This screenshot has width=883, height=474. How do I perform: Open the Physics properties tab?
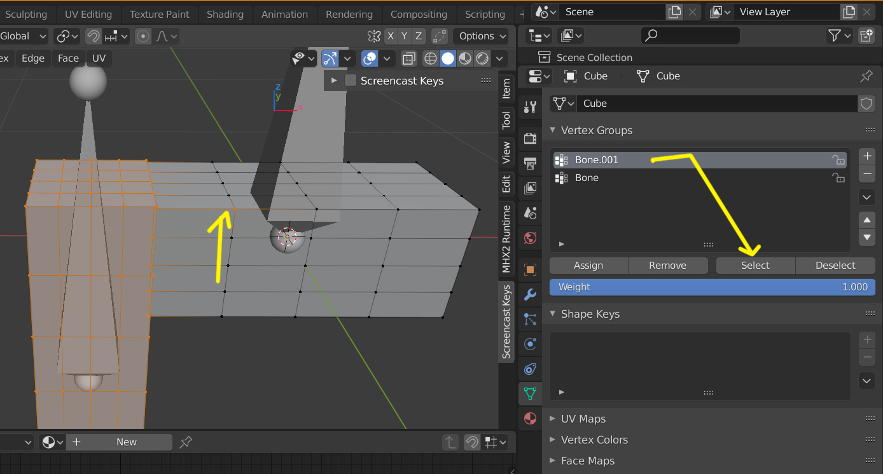(530, 344)
